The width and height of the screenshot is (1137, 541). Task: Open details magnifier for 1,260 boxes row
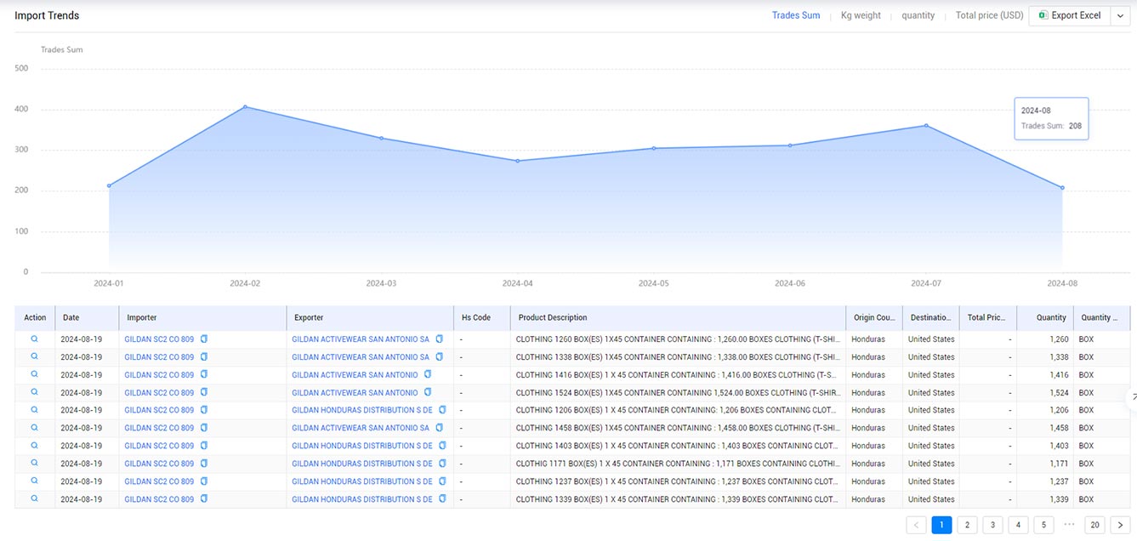tap(35, 339)
